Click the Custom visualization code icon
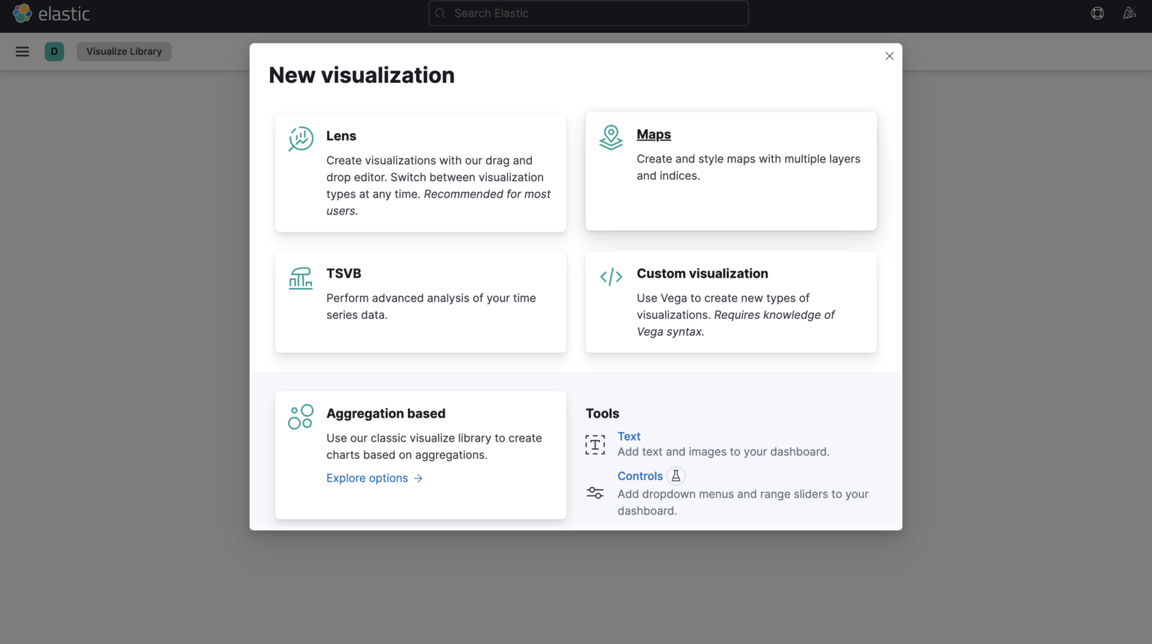This screenshot has height=644, width=1152. (611, 277)
